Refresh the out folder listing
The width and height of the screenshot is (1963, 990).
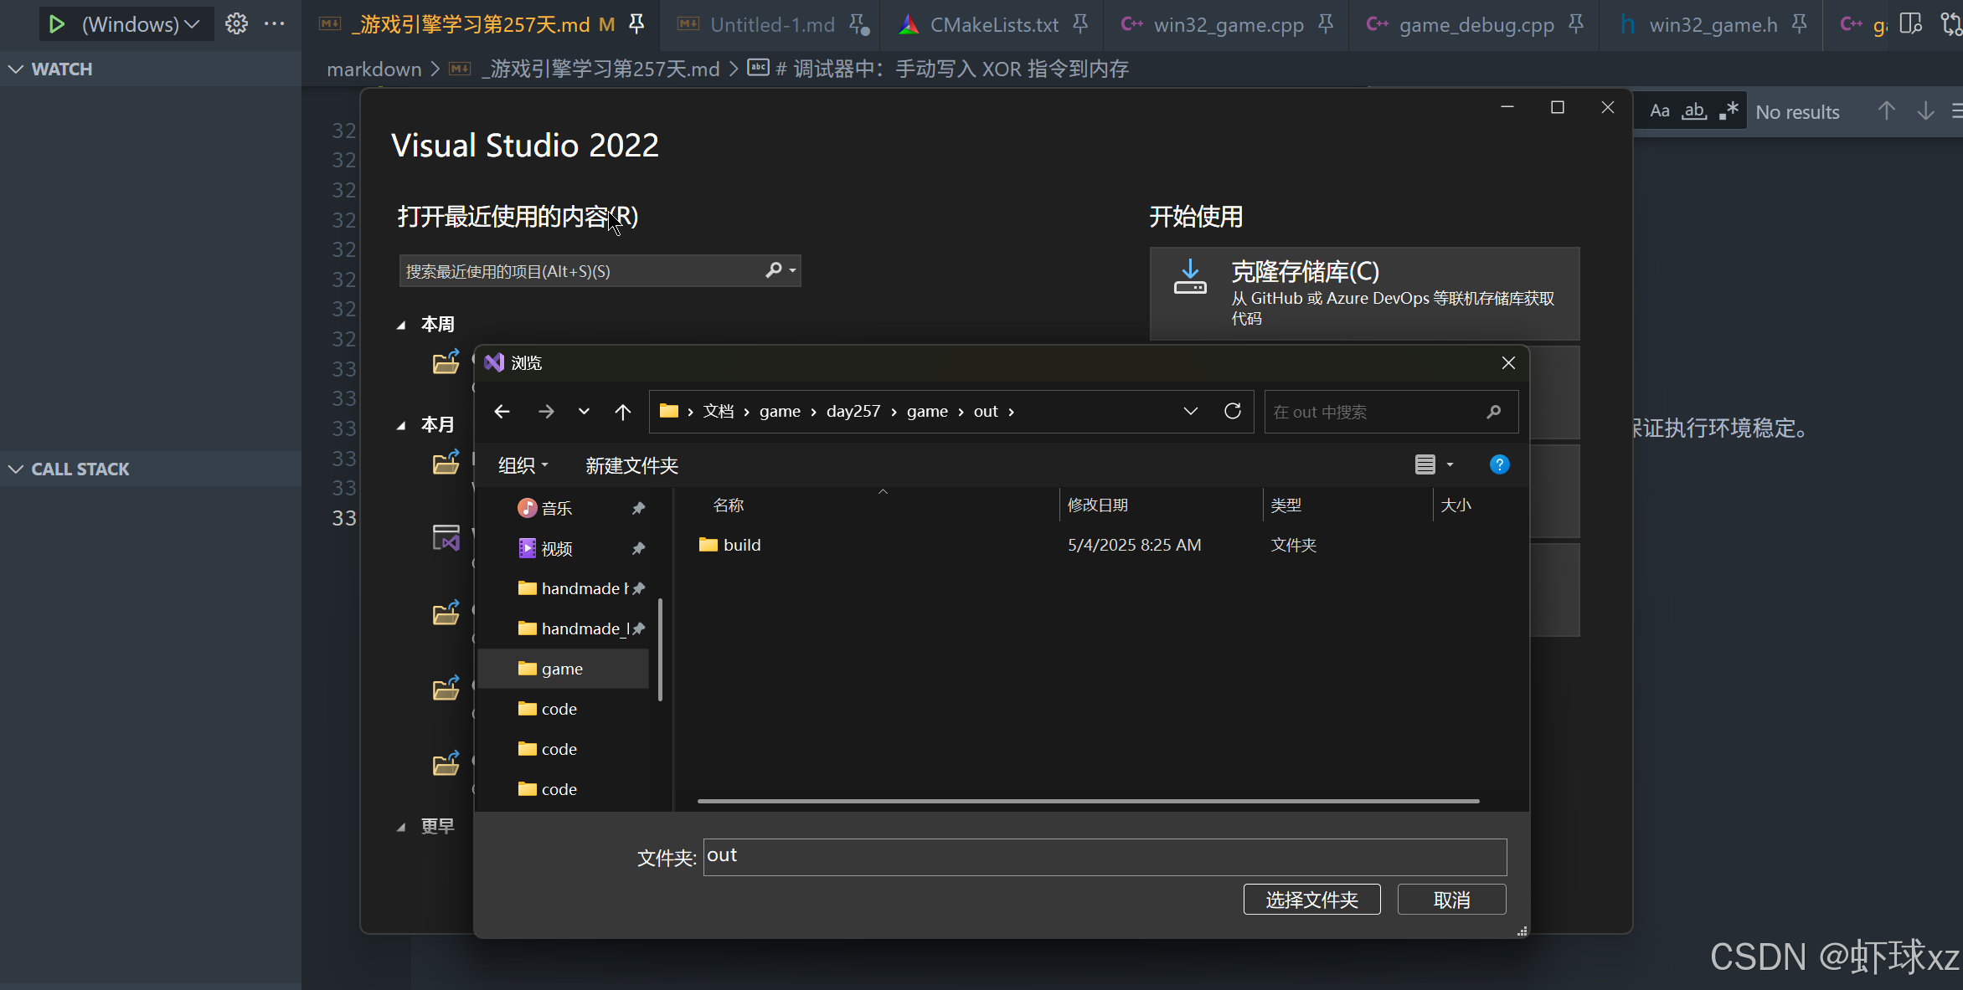tap(1232, 411)
